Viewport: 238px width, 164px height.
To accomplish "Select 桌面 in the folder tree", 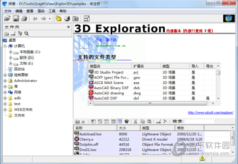I will pyautogui.click(x=12, y=40).
